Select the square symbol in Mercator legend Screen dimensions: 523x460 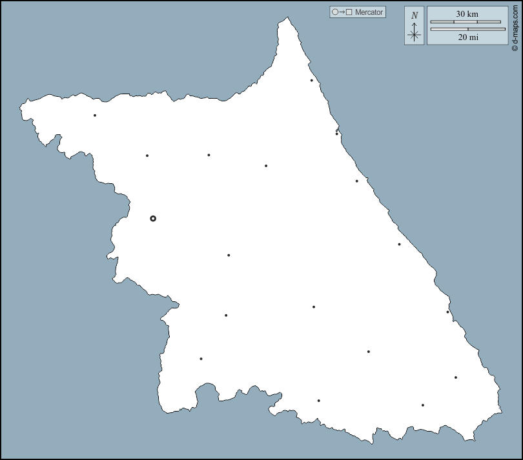pyautogui.click(x=349, y=12)
